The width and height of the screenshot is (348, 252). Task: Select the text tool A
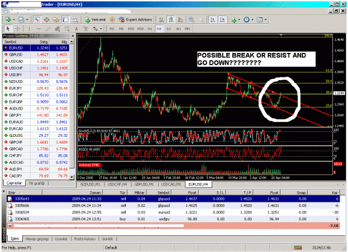coord(76,28)
